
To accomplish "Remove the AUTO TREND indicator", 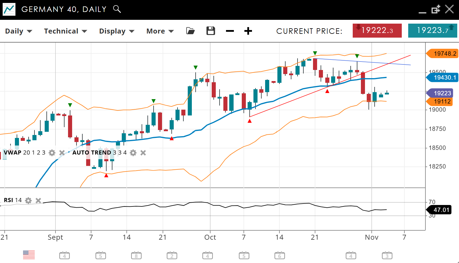I will pyautogui.click(x=143, y=153).
